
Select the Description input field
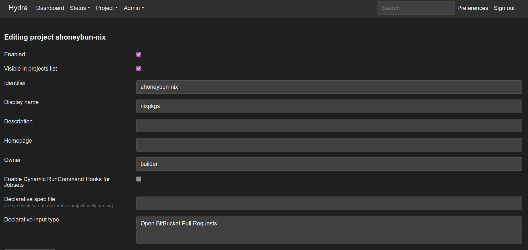329,126
